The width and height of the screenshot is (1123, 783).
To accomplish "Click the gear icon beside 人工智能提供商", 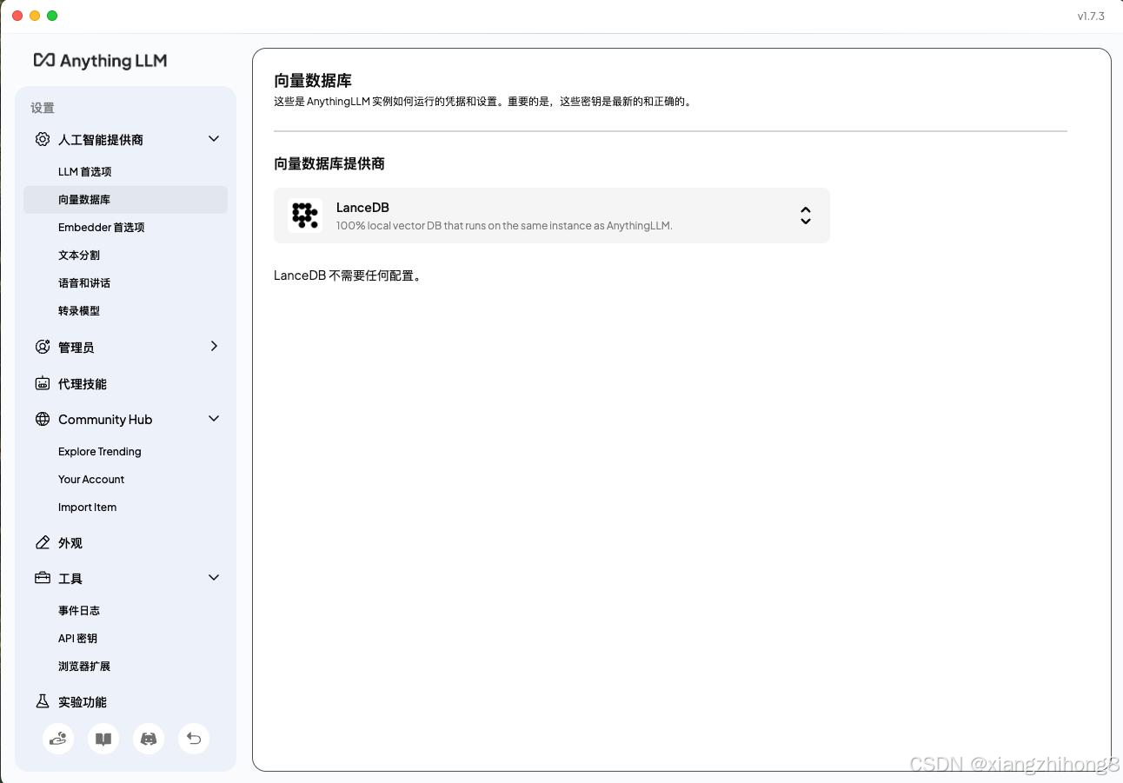I will coord(42,139).
